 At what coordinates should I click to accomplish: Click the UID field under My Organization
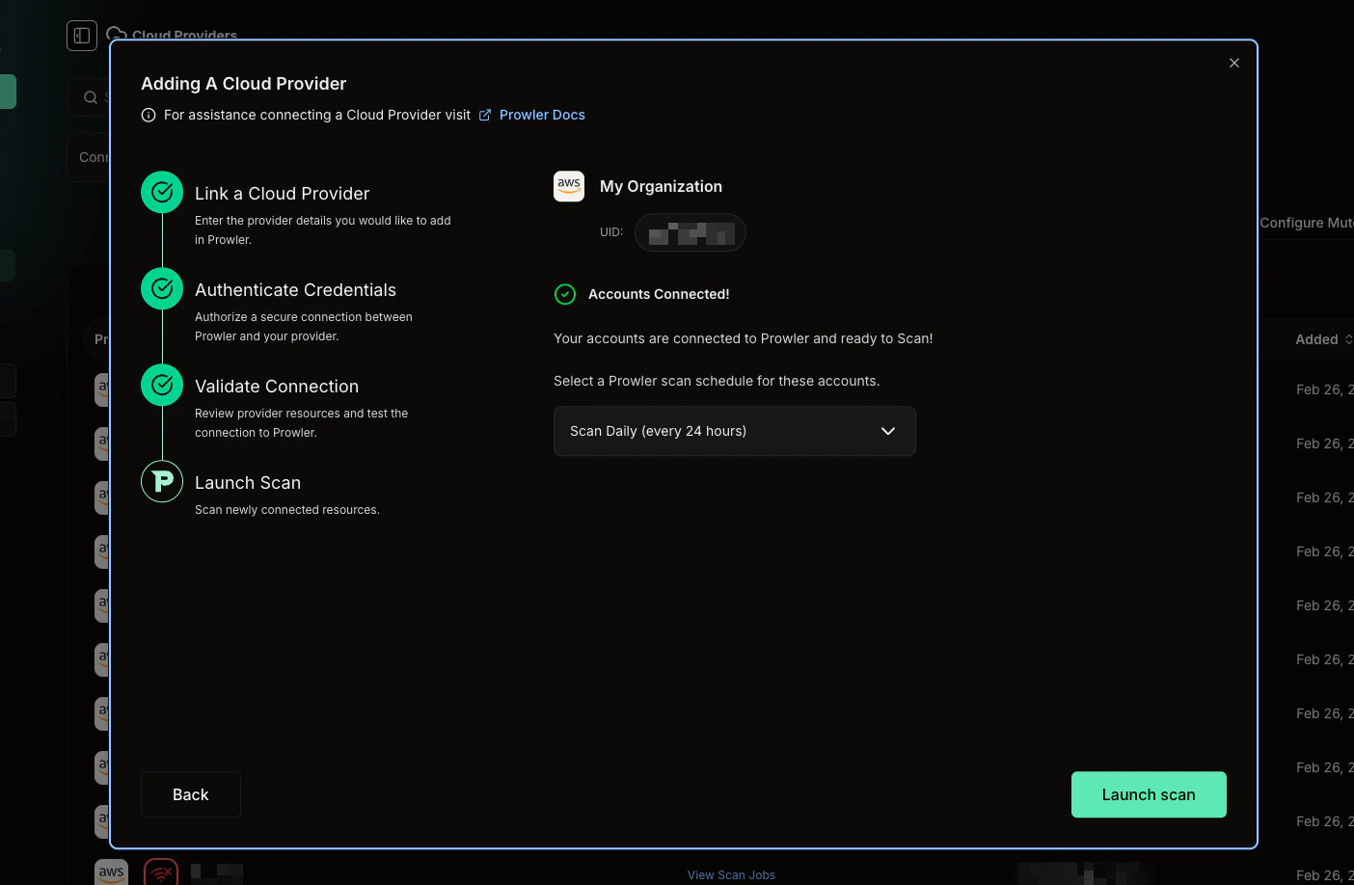tap(691, 232)
